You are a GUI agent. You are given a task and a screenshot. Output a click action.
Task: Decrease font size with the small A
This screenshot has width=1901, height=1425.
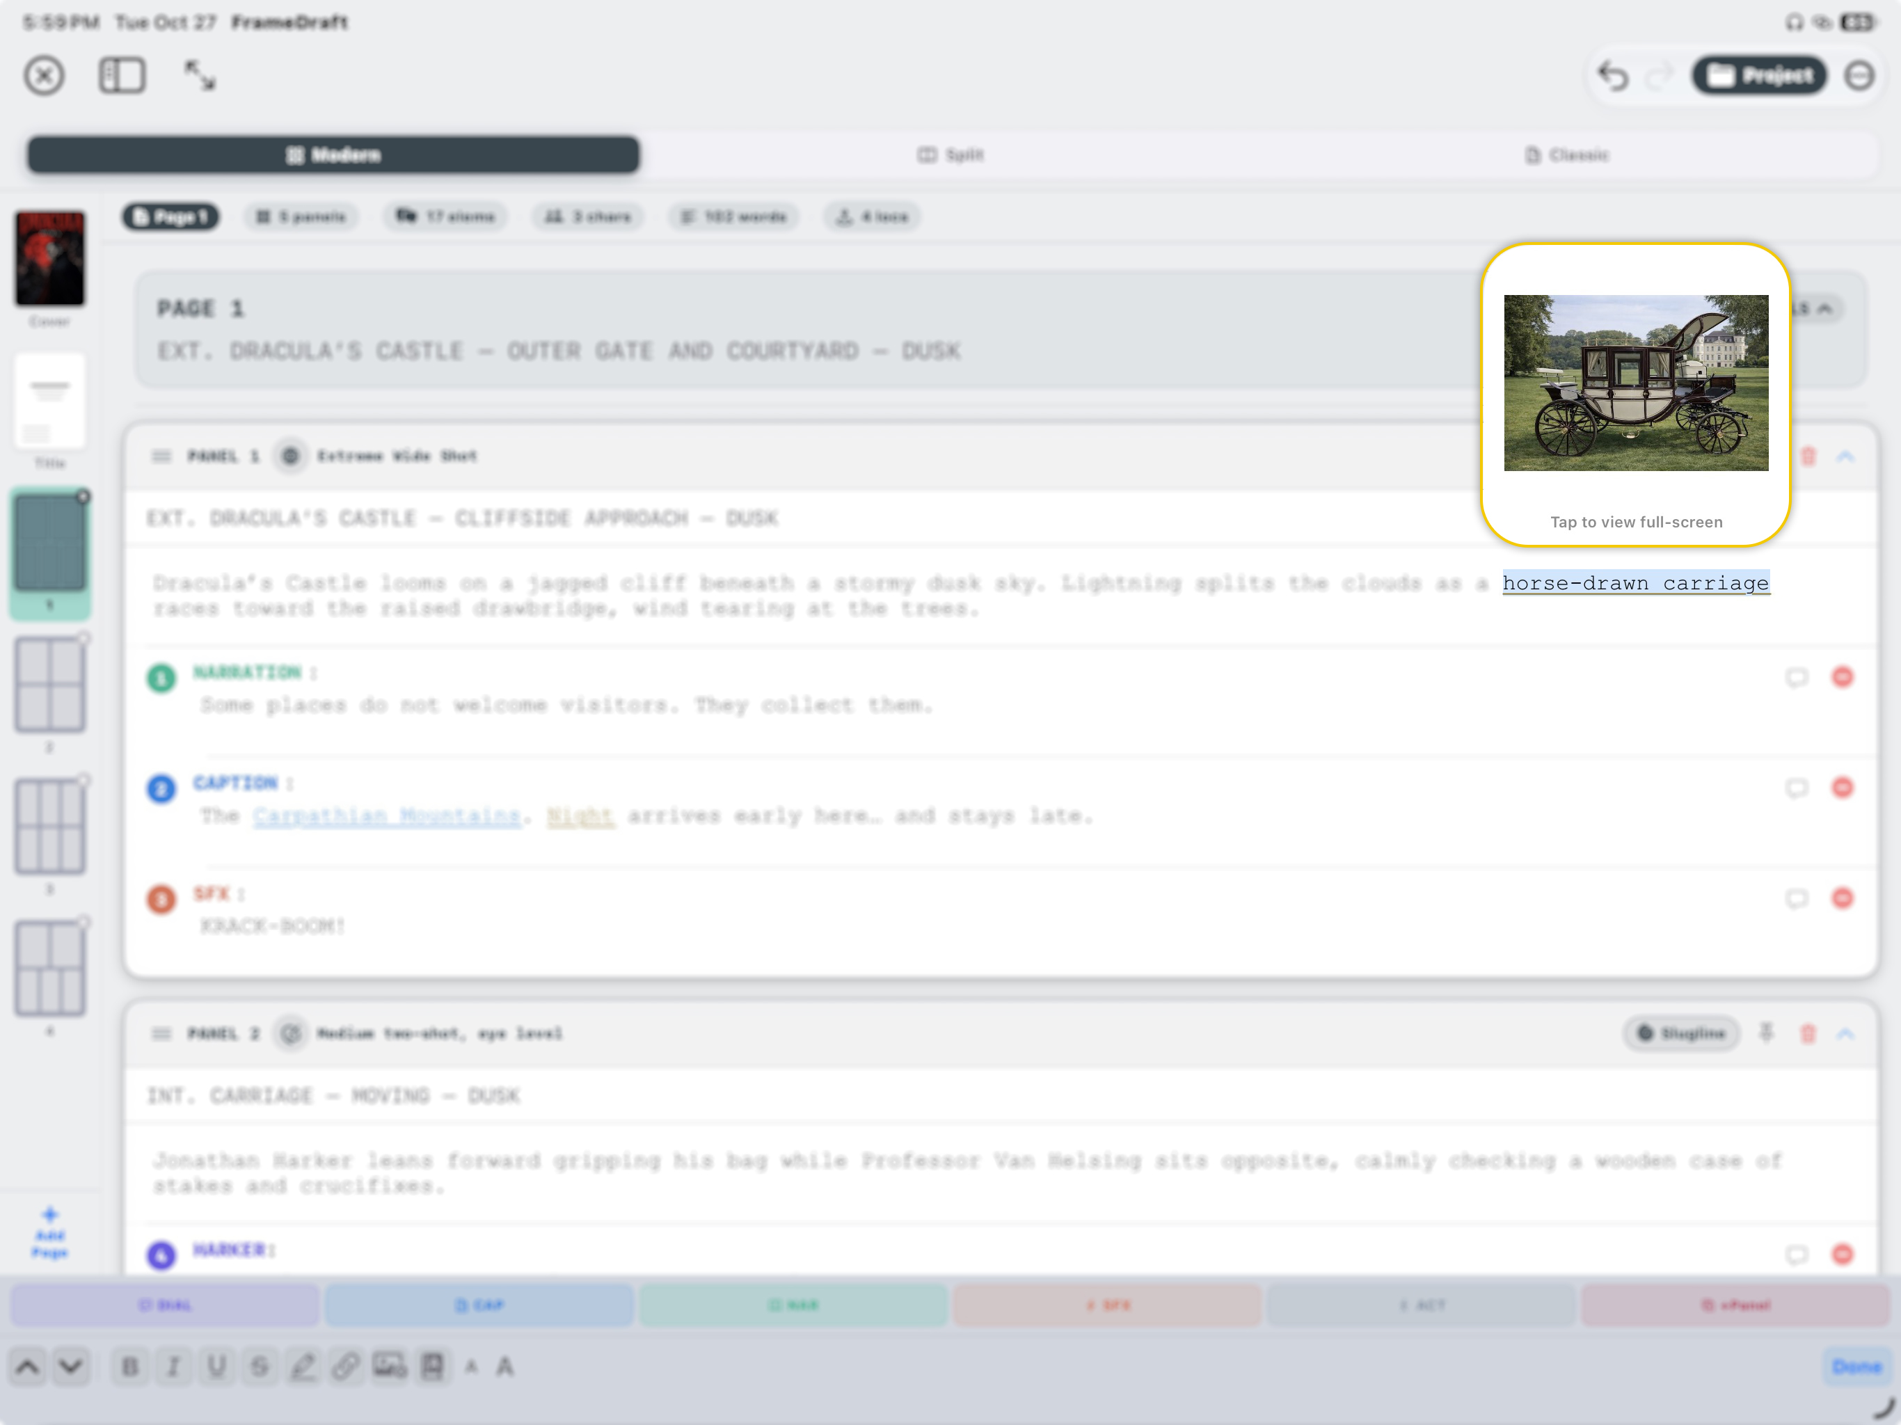pos(471,1367)
